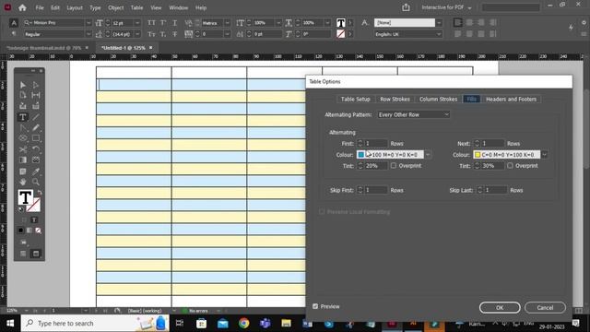The width and height of the screenshot is (590, 332).
Task: Toggle formatting affects text button
Action: 34,219
